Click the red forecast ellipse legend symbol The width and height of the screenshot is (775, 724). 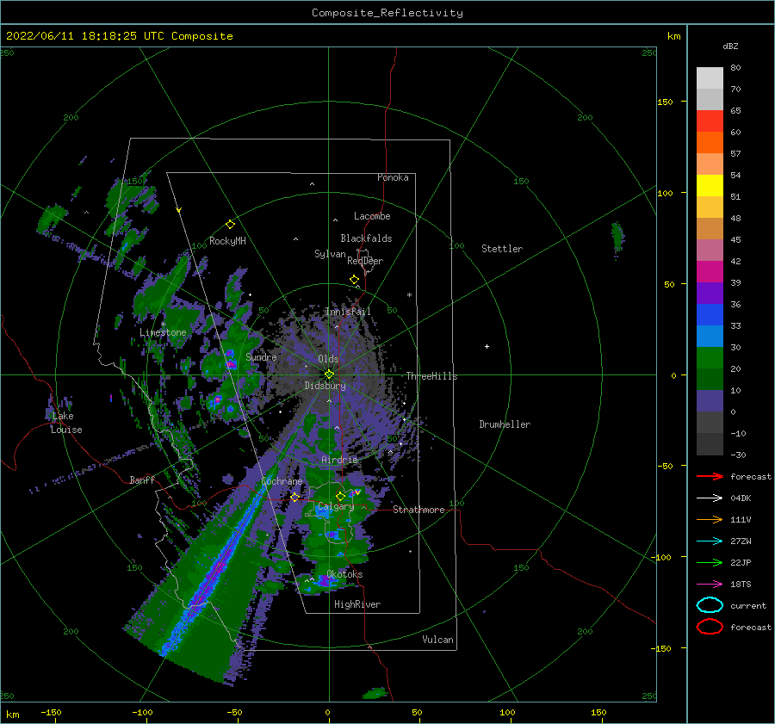pyautogui.click(x=710, y=627)
